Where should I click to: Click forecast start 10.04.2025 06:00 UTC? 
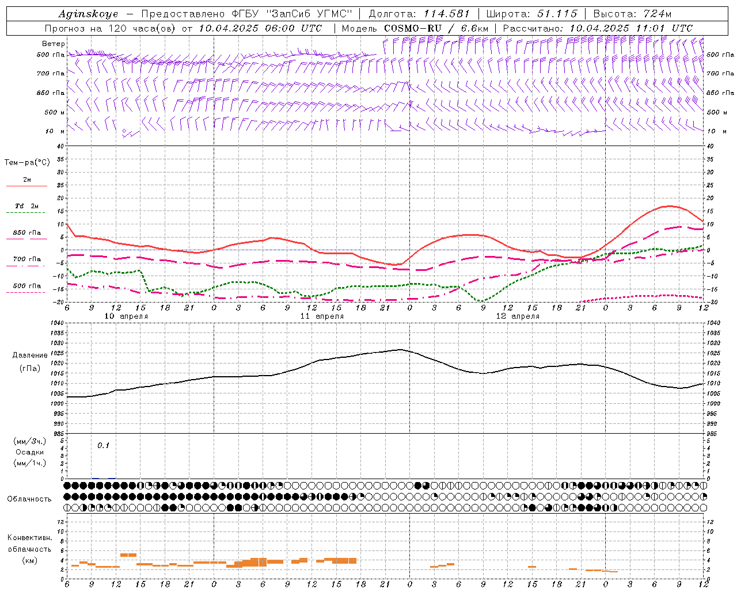point(260,28)
